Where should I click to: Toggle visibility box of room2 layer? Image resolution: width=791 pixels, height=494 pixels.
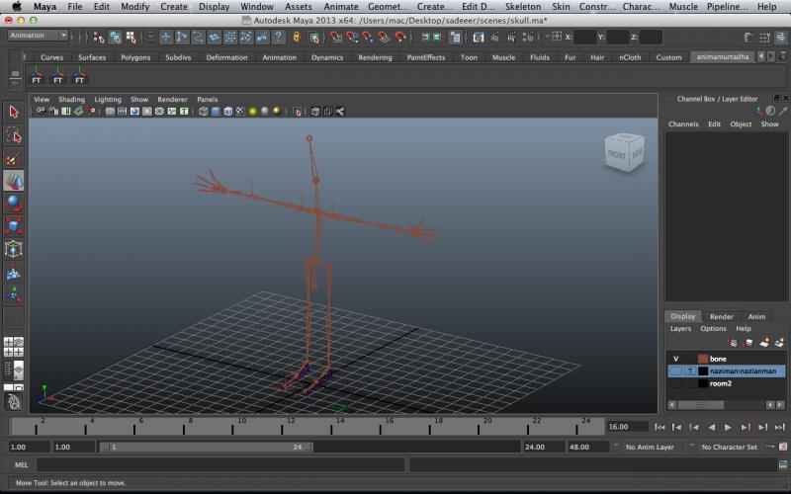coord(676,383)
